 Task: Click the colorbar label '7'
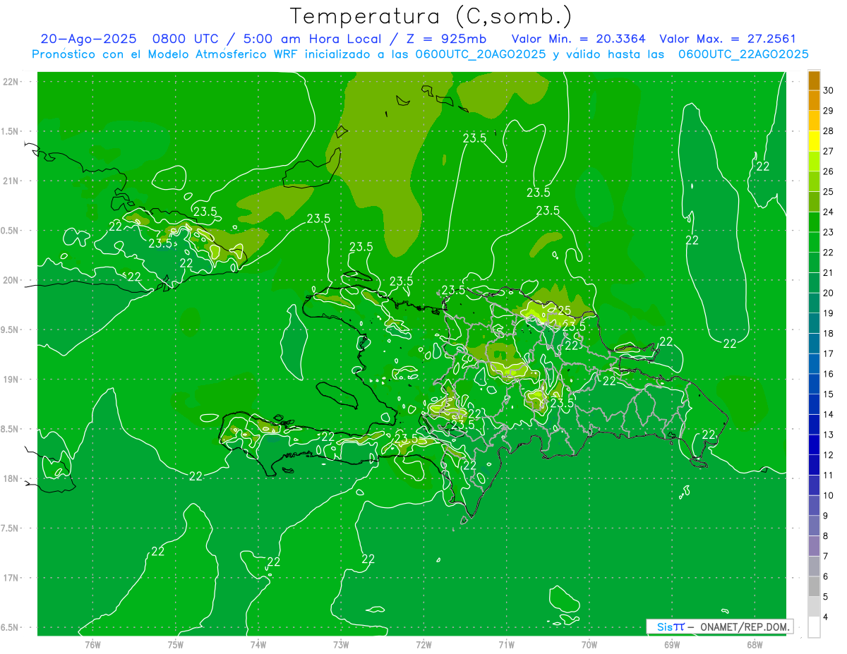coord(826,556)
